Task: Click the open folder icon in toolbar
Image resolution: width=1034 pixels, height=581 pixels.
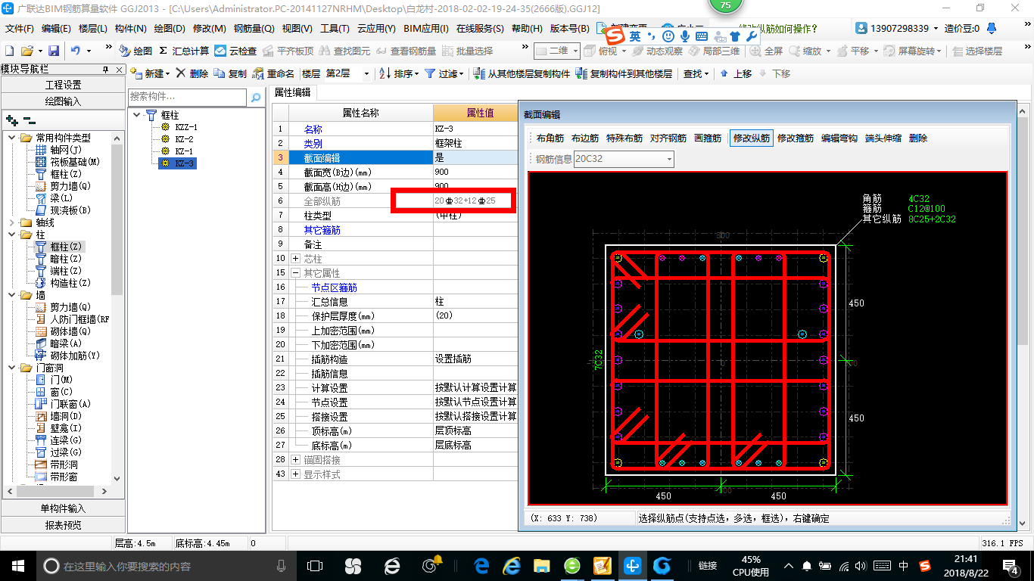Action: point(26,51)
